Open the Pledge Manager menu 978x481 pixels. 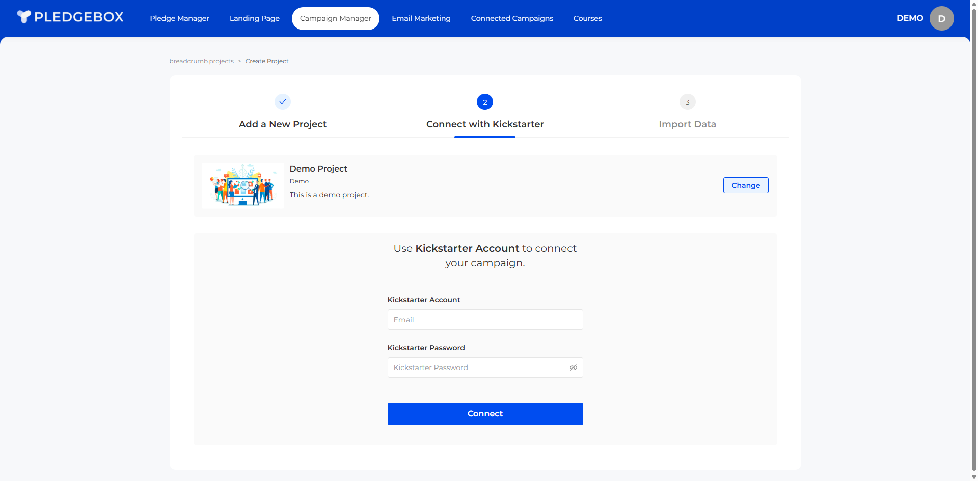click(x=179, y=18)
